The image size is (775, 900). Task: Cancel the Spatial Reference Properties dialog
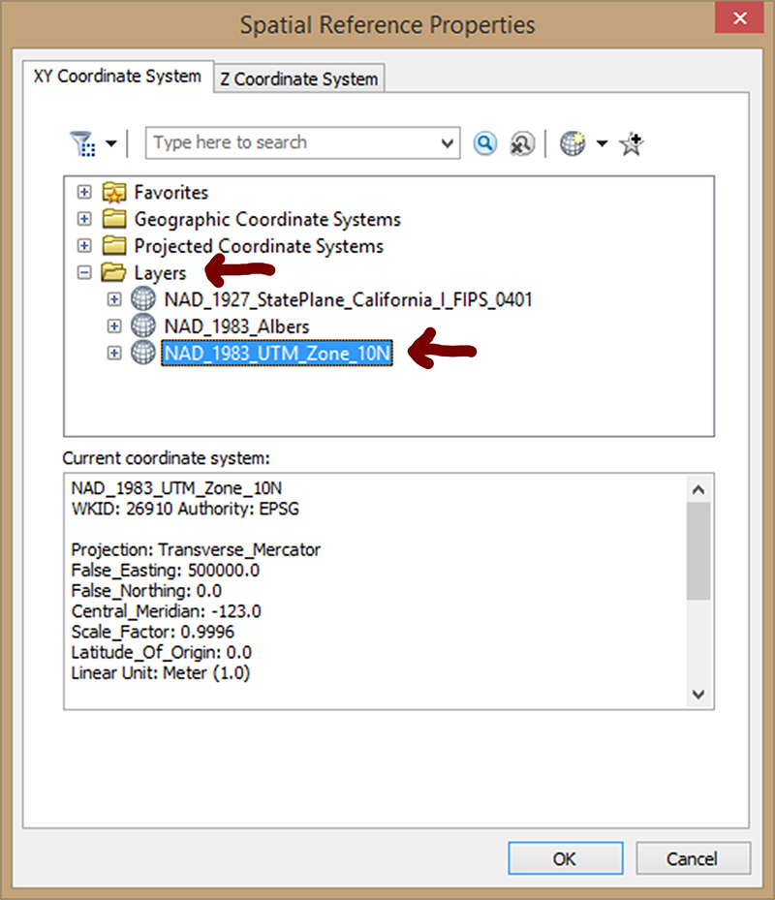click(694, 858)
